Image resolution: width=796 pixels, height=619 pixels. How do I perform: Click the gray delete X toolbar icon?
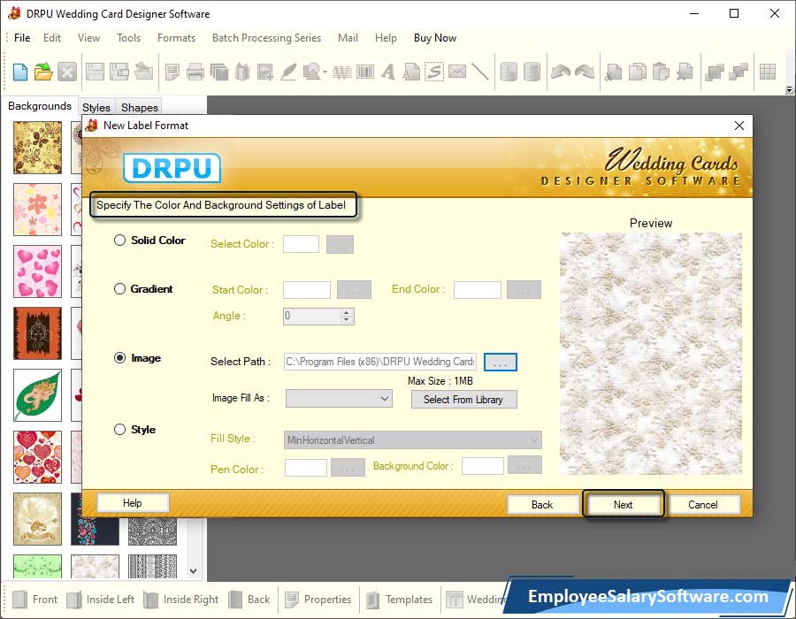[67, 72]
